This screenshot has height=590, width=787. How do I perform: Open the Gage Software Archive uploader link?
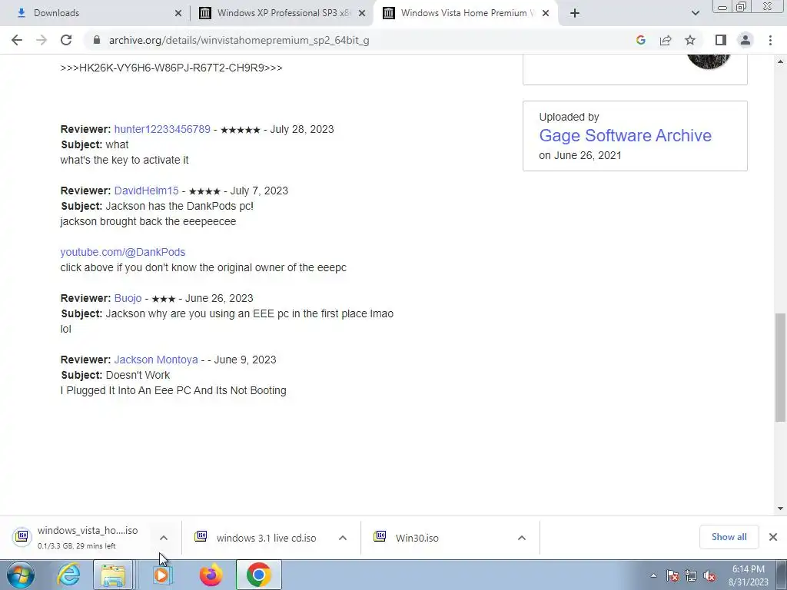click(x=625, y=135)
